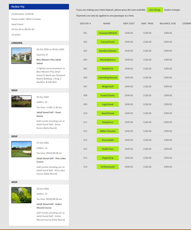This screenshot has height=230, width=191.
Task: Click the Join Group button
Action: pyautogui.click(x=155, y=10)
